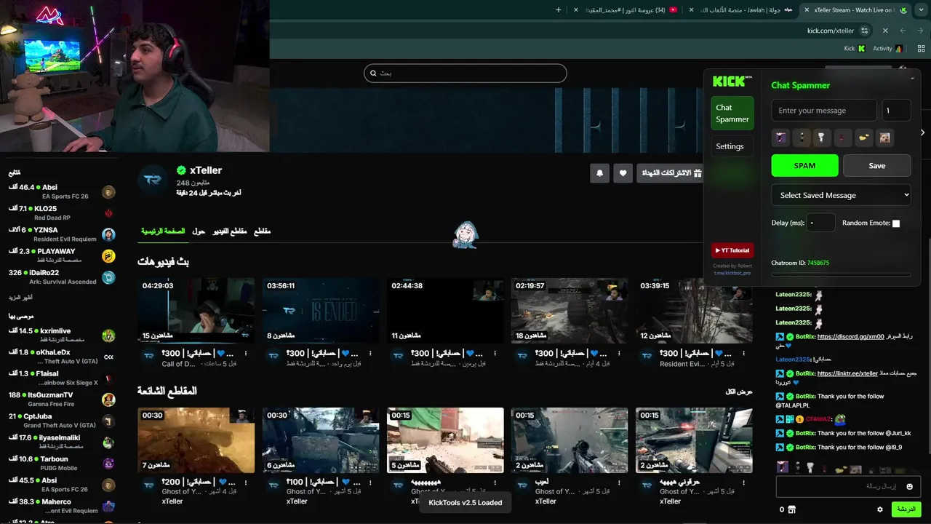Click the green chat send button
Viewport: 931px width, 524px height.
tap(906, 509)
